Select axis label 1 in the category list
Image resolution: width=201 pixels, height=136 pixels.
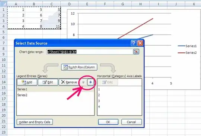[x=119, y=89]
